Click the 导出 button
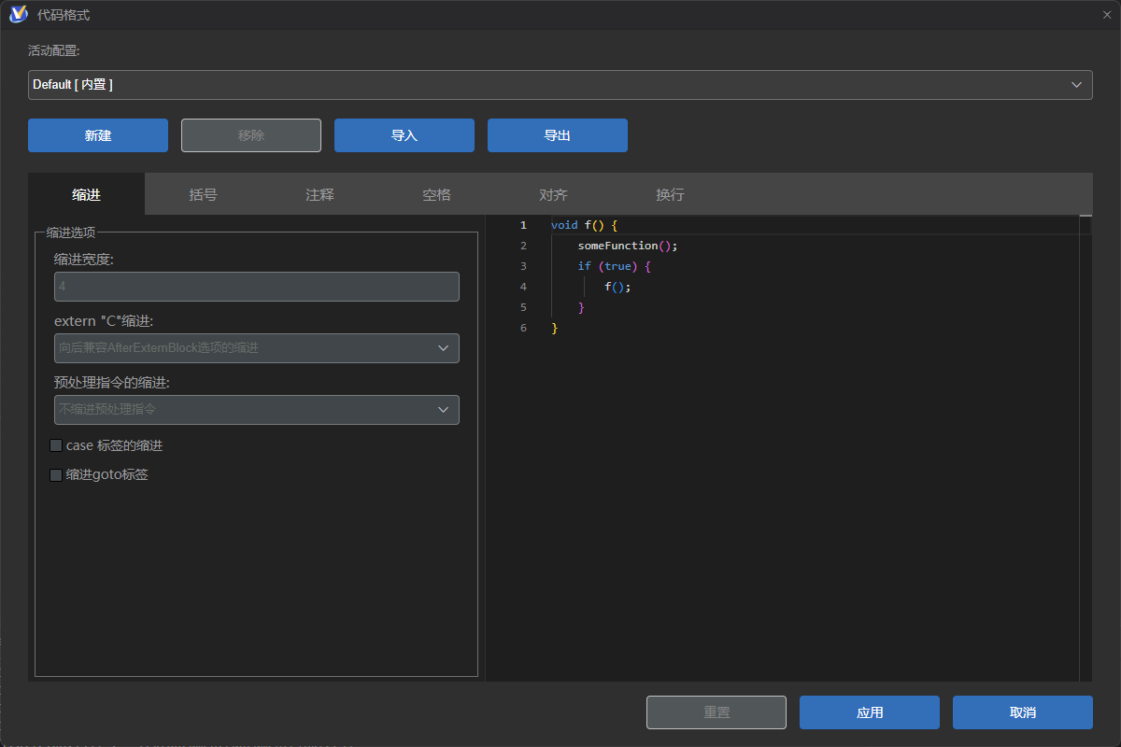Viewport: 1121px width, 747px height. click(558, 135)
